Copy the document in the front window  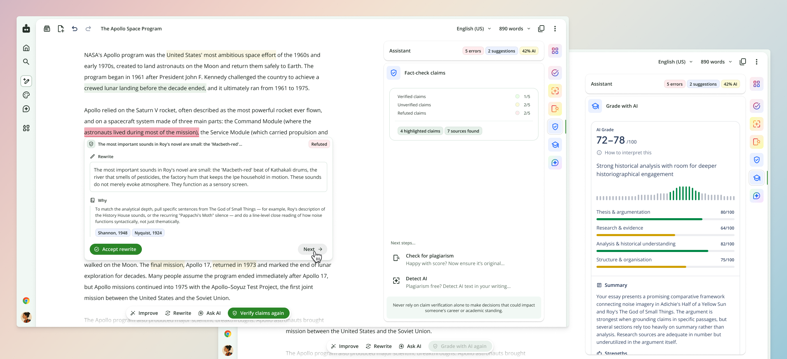click(x=541, y=29)
